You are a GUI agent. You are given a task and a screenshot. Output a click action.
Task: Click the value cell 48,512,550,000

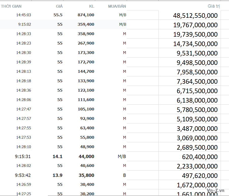[x=195, y=16]
